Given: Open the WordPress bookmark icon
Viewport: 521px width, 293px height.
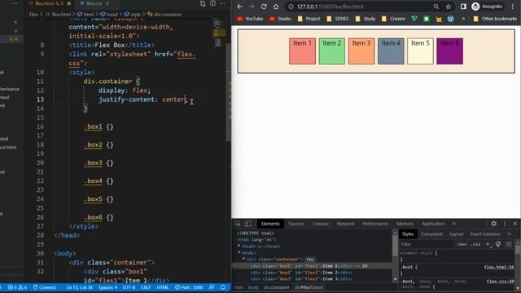Looking at the screenshot, I should point(450,19).
